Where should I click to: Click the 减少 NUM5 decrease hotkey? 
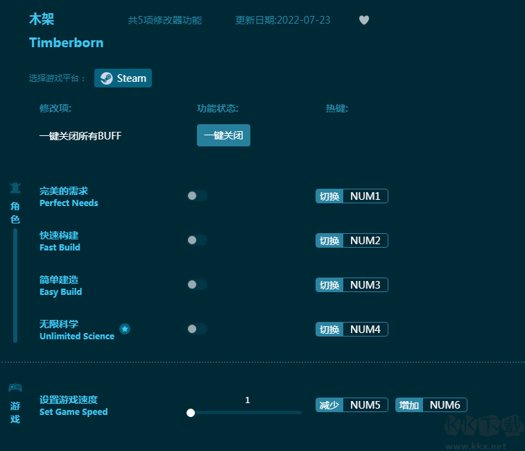point(352,405)
